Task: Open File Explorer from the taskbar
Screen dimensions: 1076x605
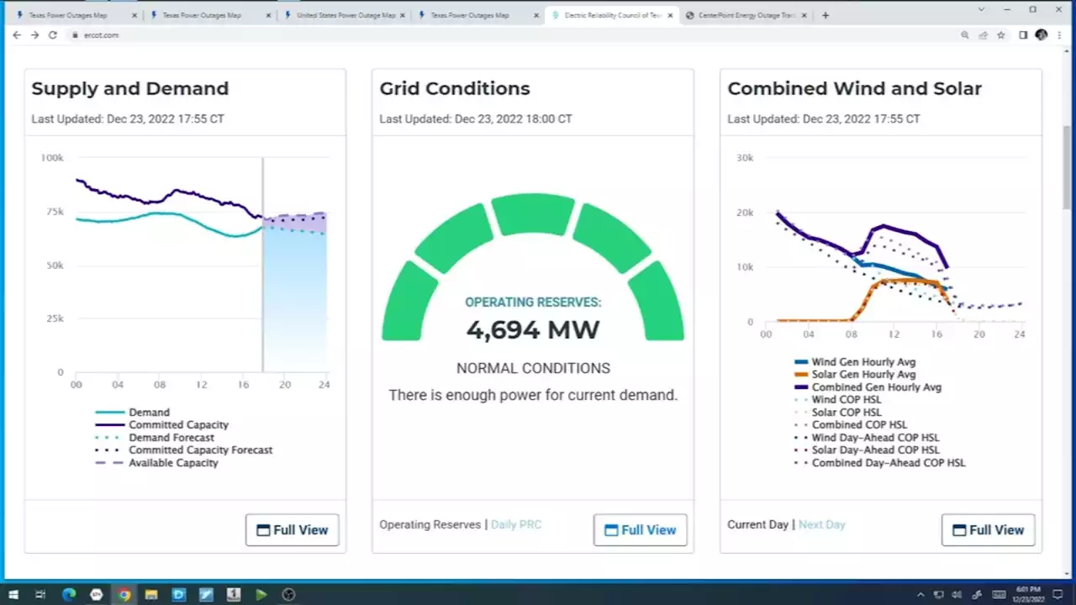Action: pyautogui.click(x=151, y=595)
